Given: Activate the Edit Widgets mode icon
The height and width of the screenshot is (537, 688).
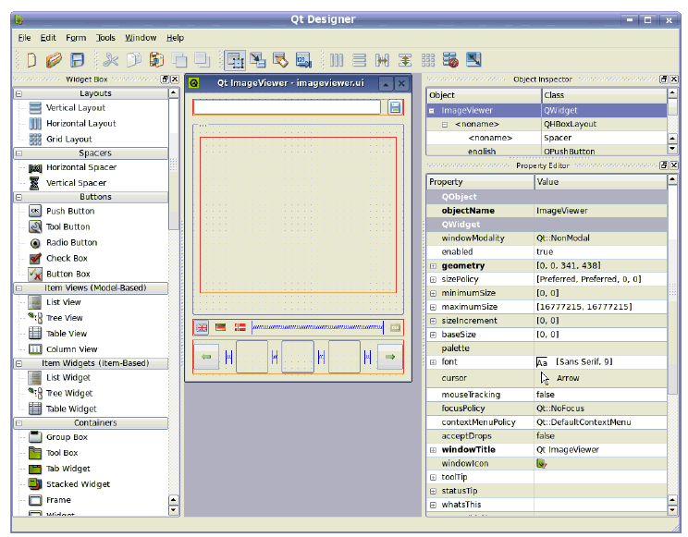Looking at the screenshot, I should pyautogui.click(x=235, y=60).
